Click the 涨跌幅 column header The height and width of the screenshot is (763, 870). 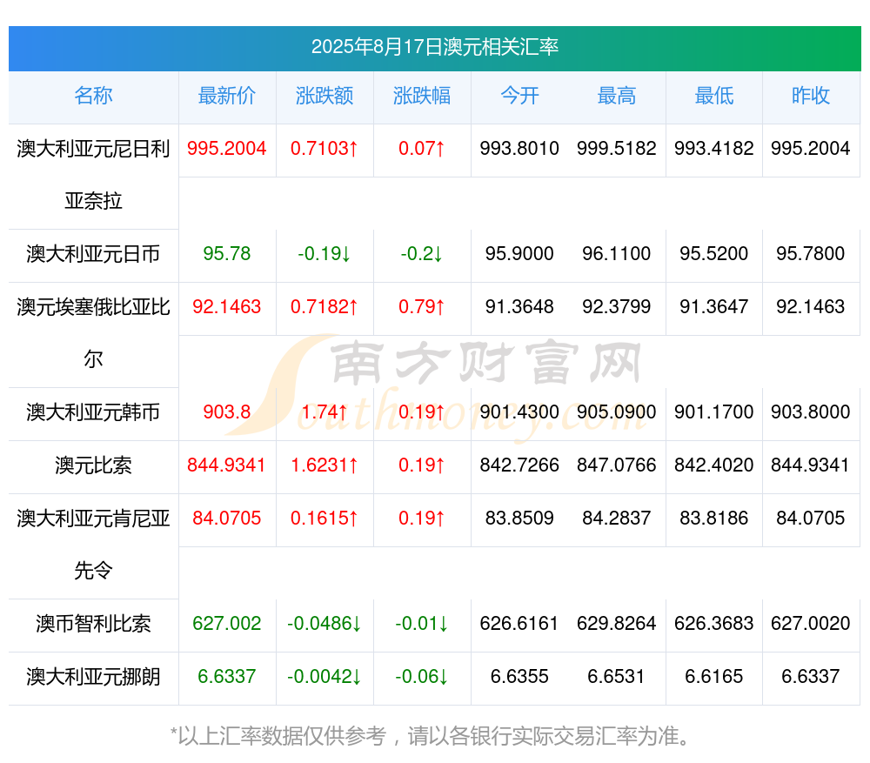(x=422, y=96)
